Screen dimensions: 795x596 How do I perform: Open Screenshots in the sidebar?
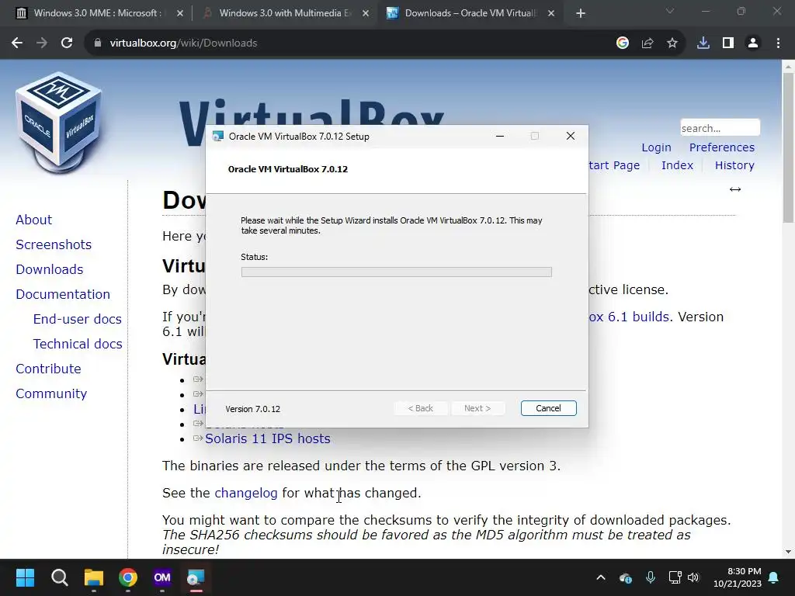(54, 244)
